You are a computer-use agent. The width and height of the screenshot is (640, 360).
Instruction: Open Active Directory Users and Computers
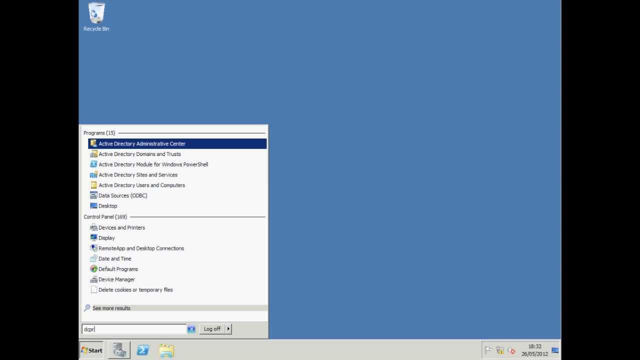click(177, 185)
